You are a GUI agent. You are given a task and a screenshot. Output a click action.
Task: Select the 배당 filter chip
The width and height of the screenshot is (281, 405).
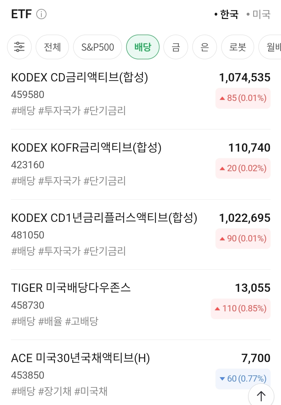pos(143,47)
